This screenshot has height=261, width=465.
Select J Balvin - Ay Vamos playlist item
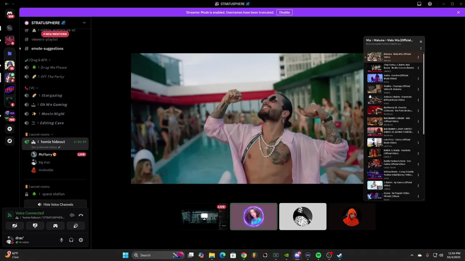[x=394, y=185]
